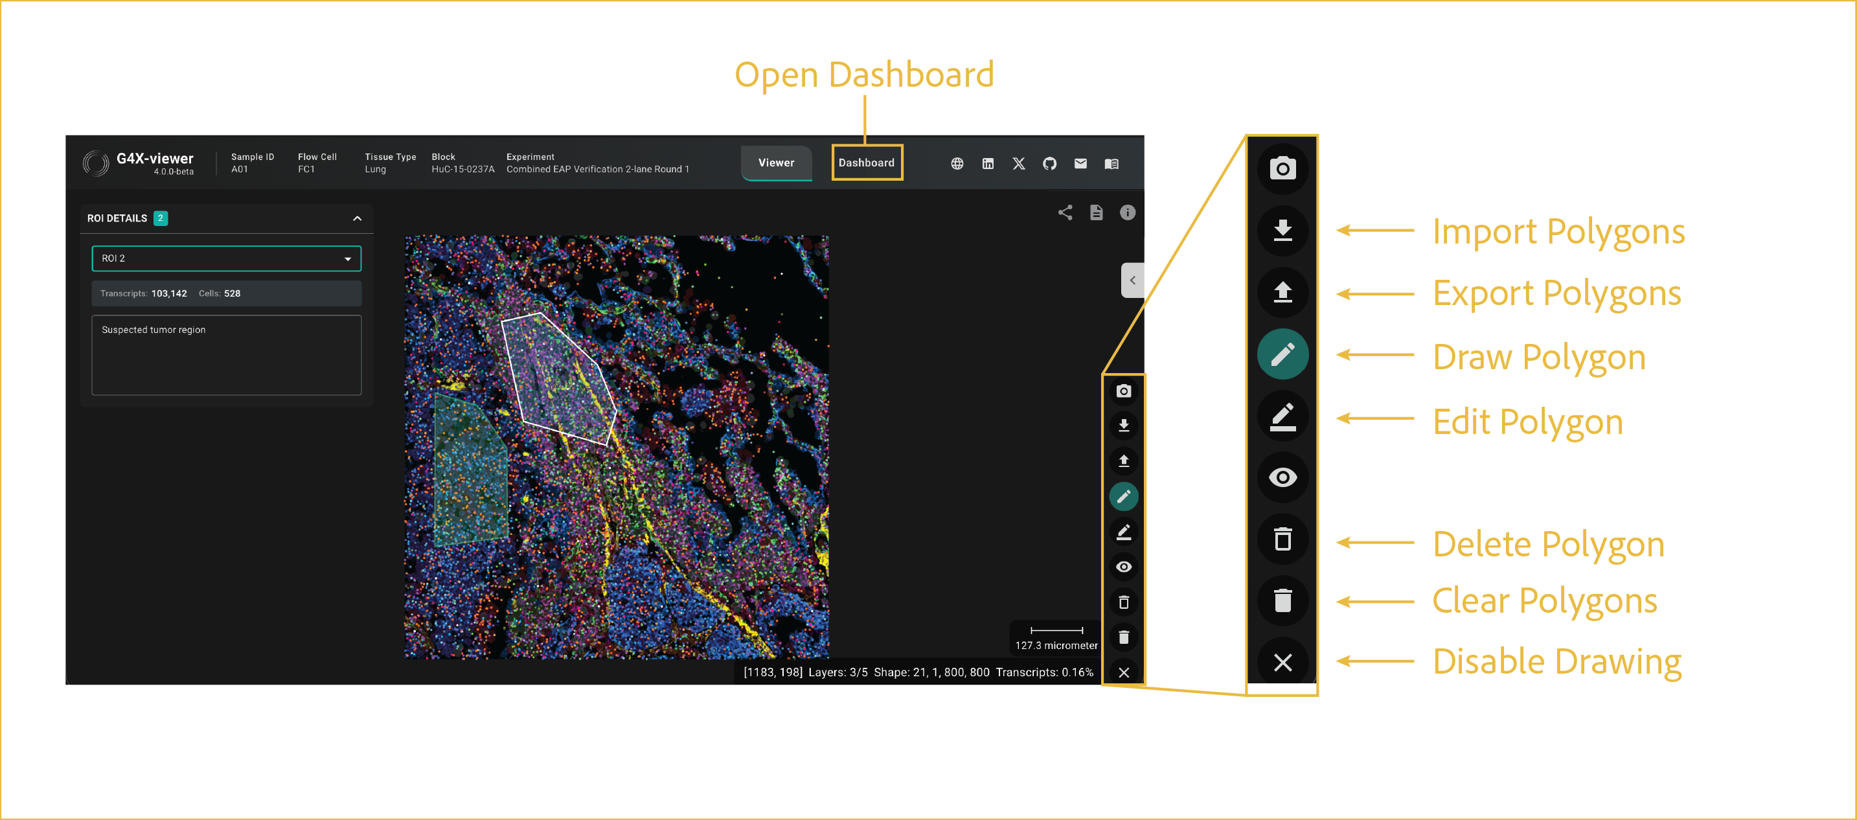Click the 'Transcripts: 103,142' value

pos(143,293)
